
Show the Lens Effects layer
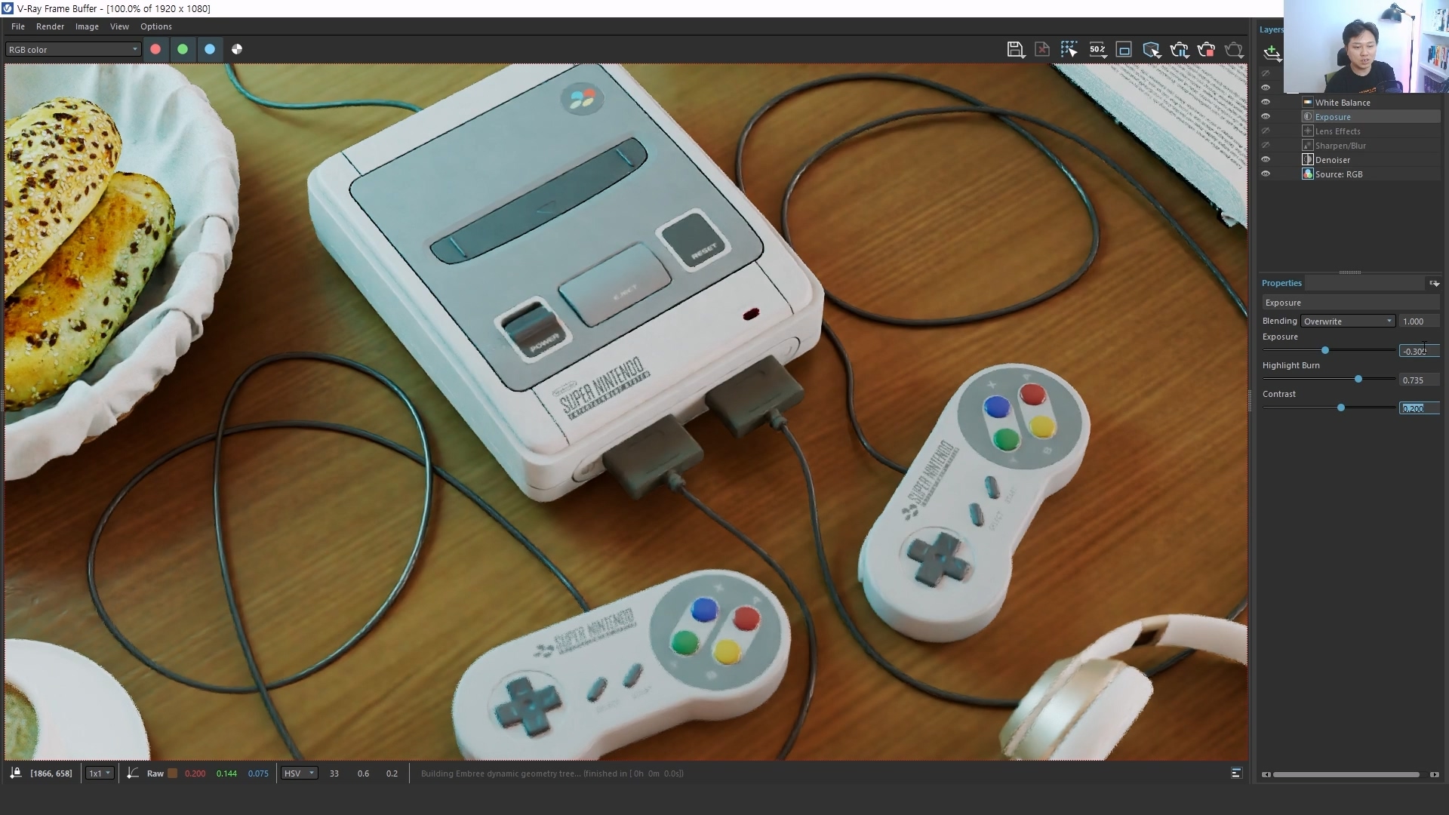(1266, 131)
